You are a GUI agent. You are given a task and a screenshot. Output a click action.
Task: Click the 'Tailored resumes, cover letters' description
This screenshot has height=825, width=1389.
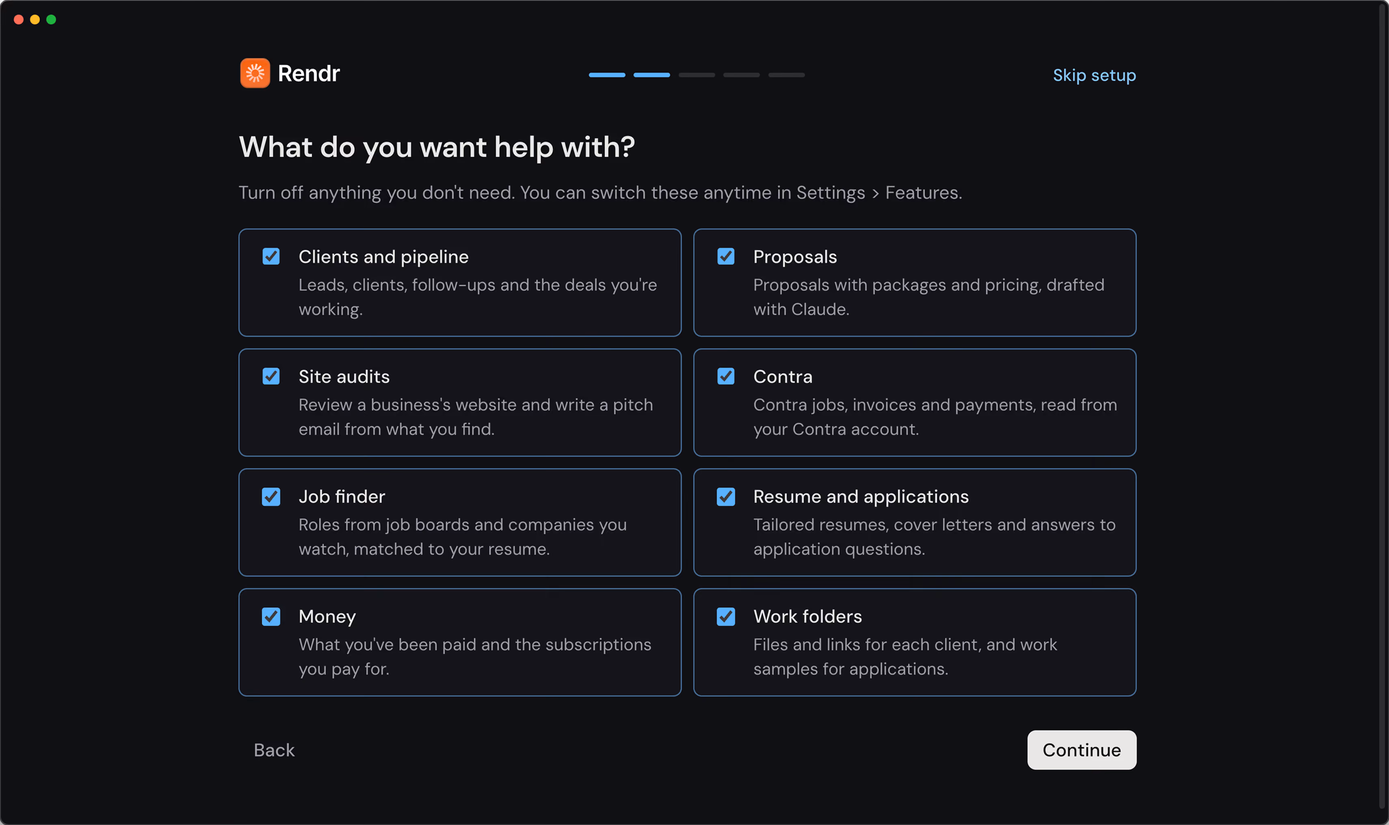[x=934, y=536]
